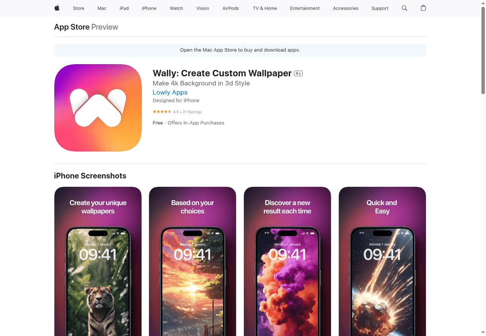Open the Store menu item
The width and height of the screenshot is (486, 336).
(x=79, y=8)
